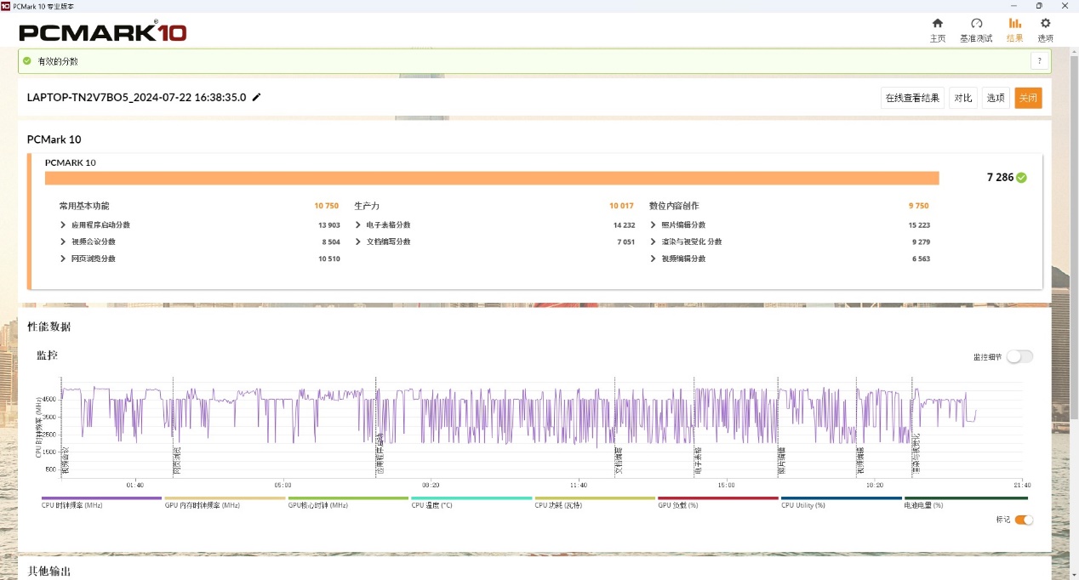The width and height of the screenshot is (1079, 580).
Task: Toggle the 标记 markers switch
Action: pyautogui.click(x=1024, y=520)
